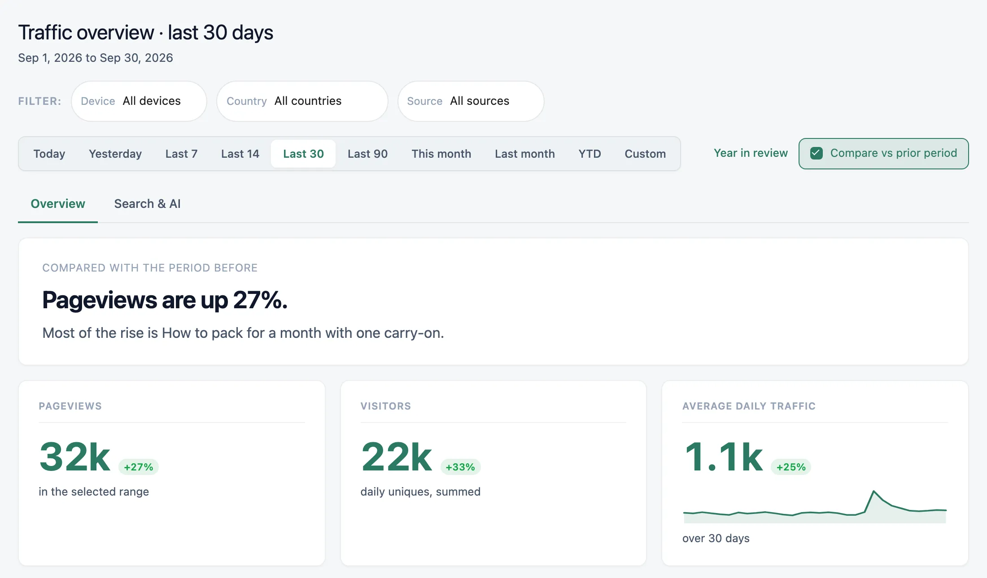Image resolution: width=987 pixels, height=578 pixels.
Task: Select the Last month range
Action: tap(525, 154)
